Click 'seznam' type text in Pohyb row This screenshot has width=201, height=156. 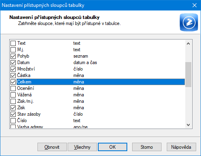click(x=81, y=56)
